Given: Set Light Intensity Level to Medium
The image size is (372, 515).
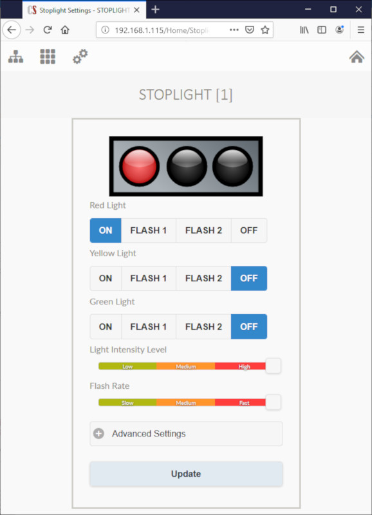Looking at the screenshot, I should pos(186,366).
